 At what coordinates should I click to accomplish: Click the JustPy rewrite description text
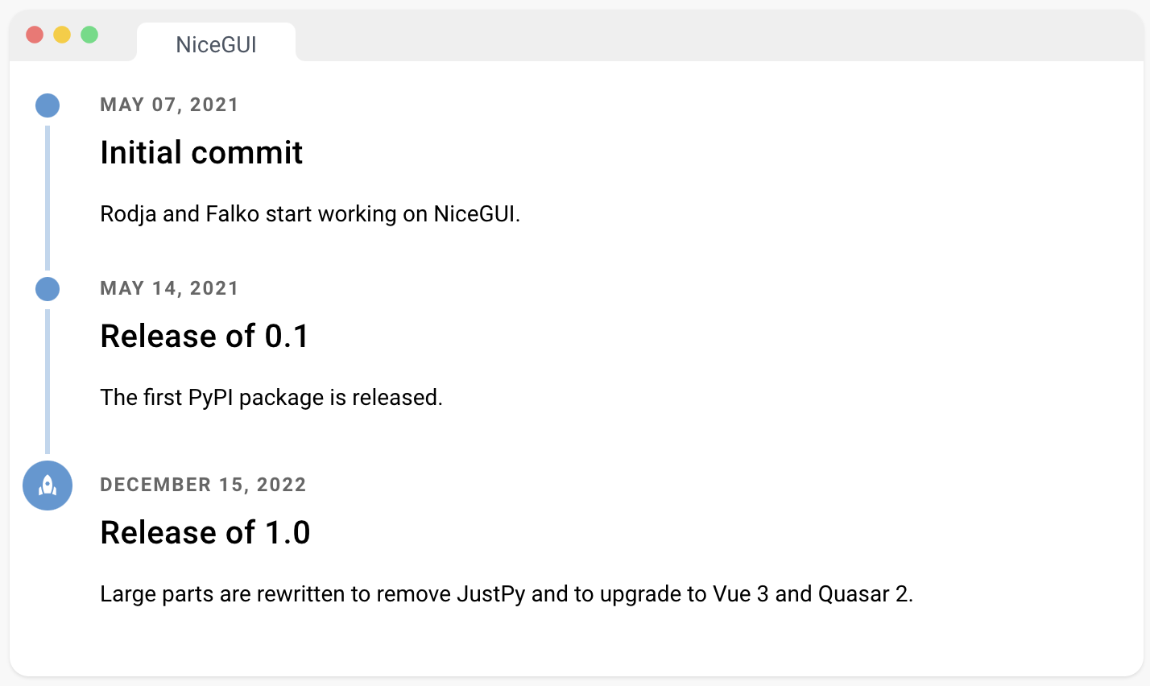point(507,594)
